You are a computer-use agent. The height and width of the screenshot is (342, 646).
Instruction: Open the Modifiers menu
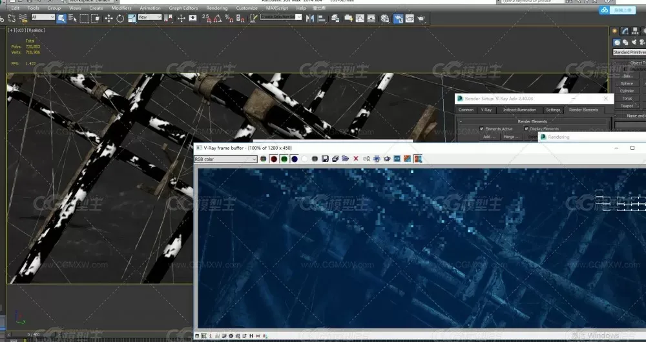[121, 8]
